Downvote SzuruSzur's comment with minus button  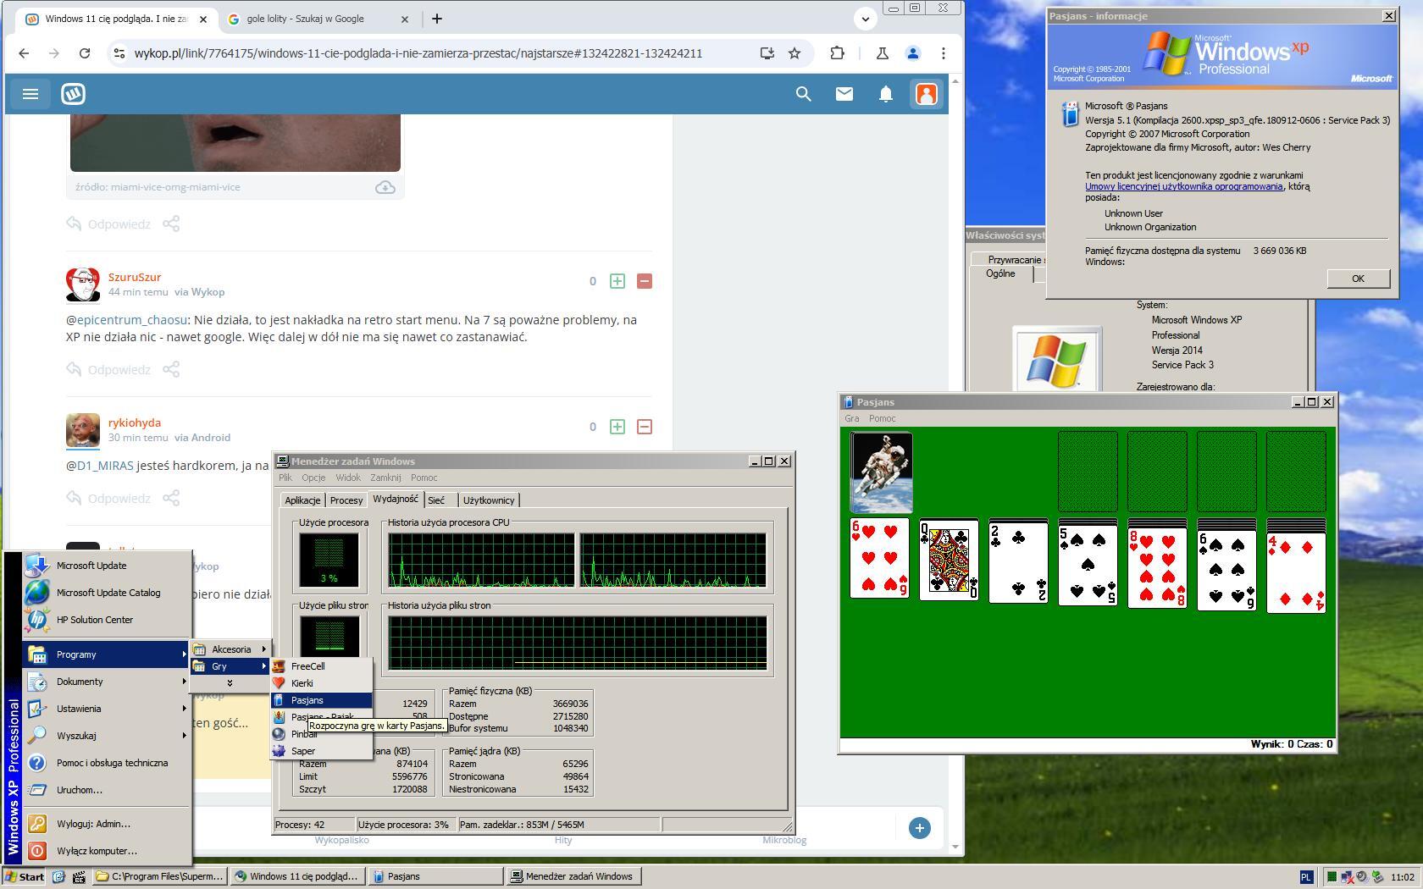[644, 281]
